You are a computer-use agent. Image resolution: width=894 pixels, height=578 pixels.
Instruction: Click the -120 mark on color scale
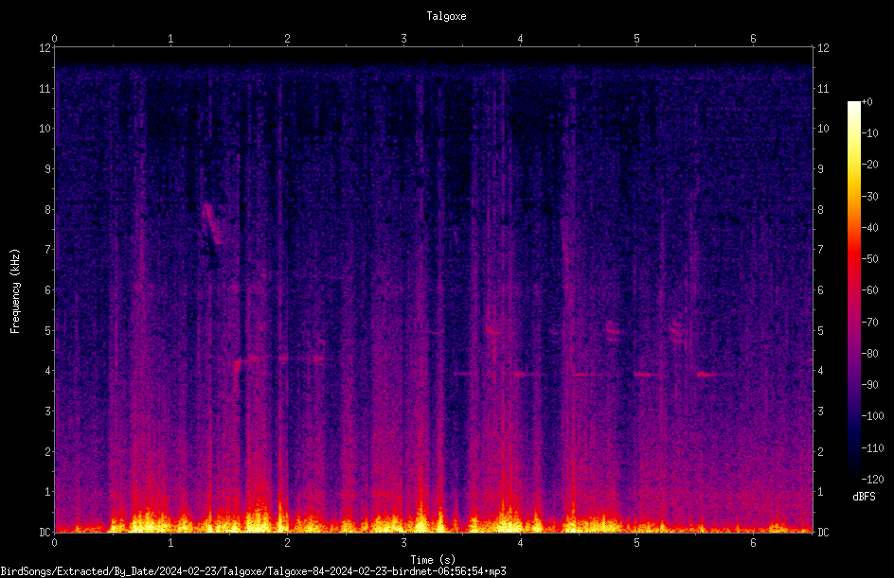point(872,480)
